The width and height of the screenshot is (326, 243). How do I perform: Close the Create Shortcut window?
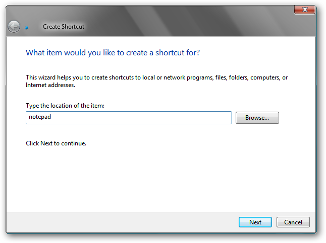tap(305, 10)
